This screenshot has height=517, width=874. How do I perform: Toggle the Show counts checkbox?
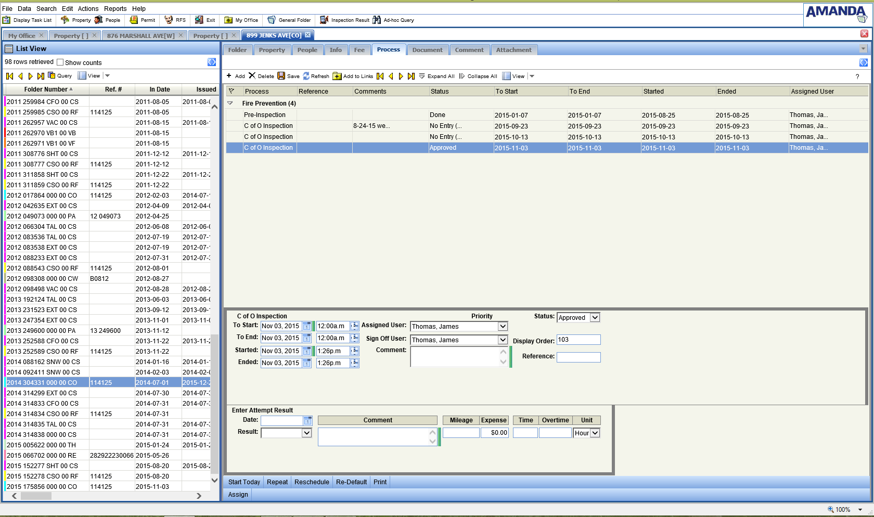click(60, 62)
